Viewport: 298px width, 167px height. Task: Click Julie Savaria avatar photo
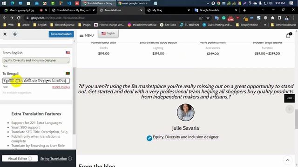pyautogui.click(x=185, y=112)
